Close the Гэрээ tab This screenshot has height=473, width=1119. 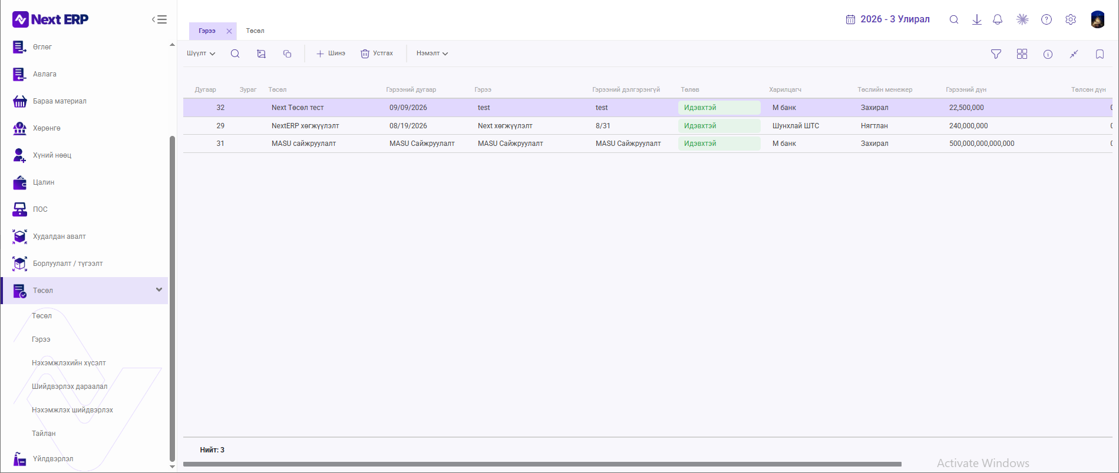pos(229,31)
